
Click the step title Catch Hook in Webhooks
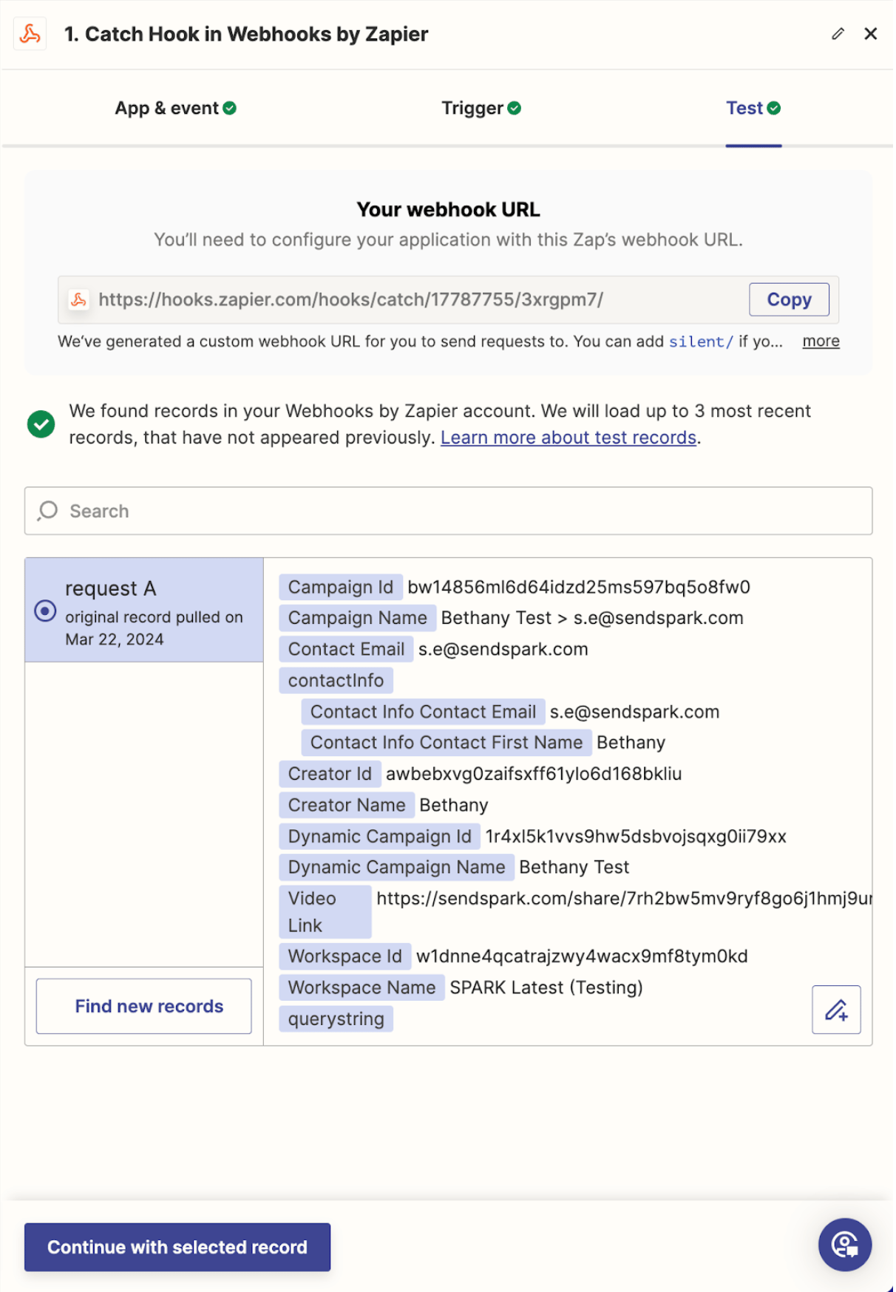tap(246, 34)
